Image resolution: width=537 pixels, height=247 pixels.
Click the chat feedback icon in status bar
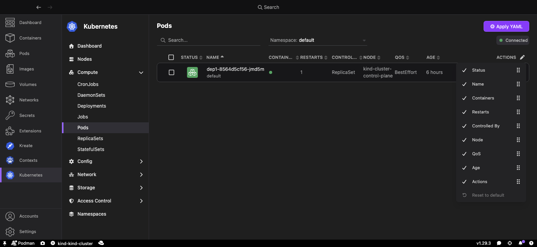point(499,243)
